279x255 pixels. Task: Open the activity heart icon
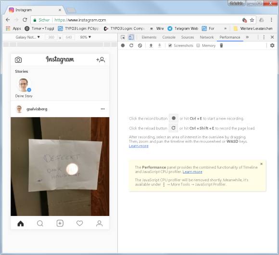[x=79, y=223]
